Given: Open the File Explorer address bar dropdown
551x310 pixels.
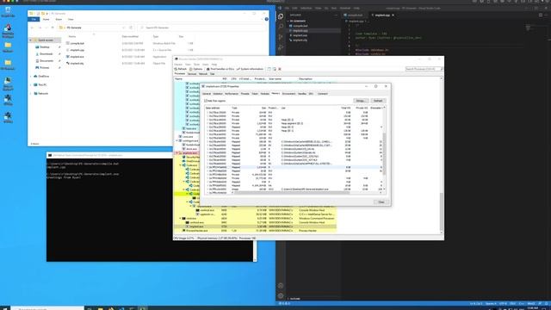Looking at the screenshot, I should tap(124, 28).
